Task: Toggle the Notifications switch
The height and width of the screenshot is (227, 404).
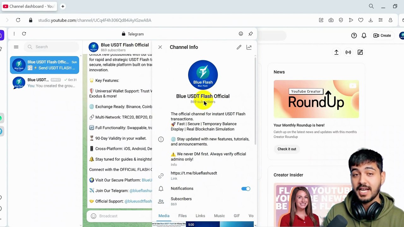Action: click(246, 189)
